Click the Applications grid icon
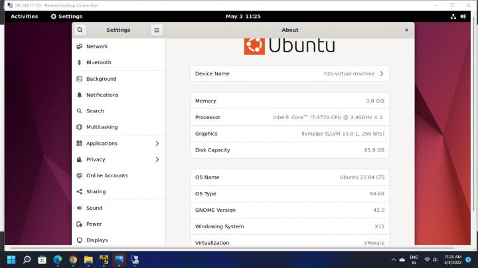478x268 pixels. pos(79,143)
